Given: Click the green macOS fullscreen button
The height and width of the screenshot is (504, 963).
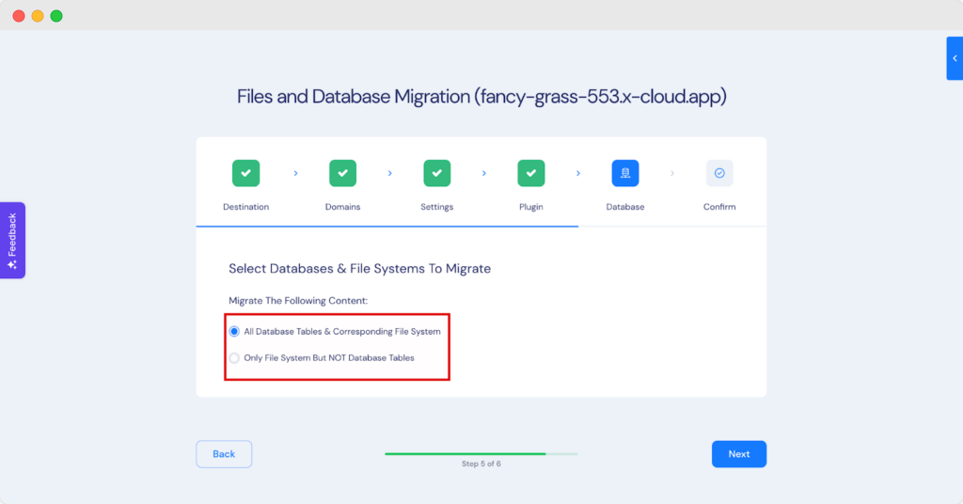Looking at the screenshot, I should 56,16.
